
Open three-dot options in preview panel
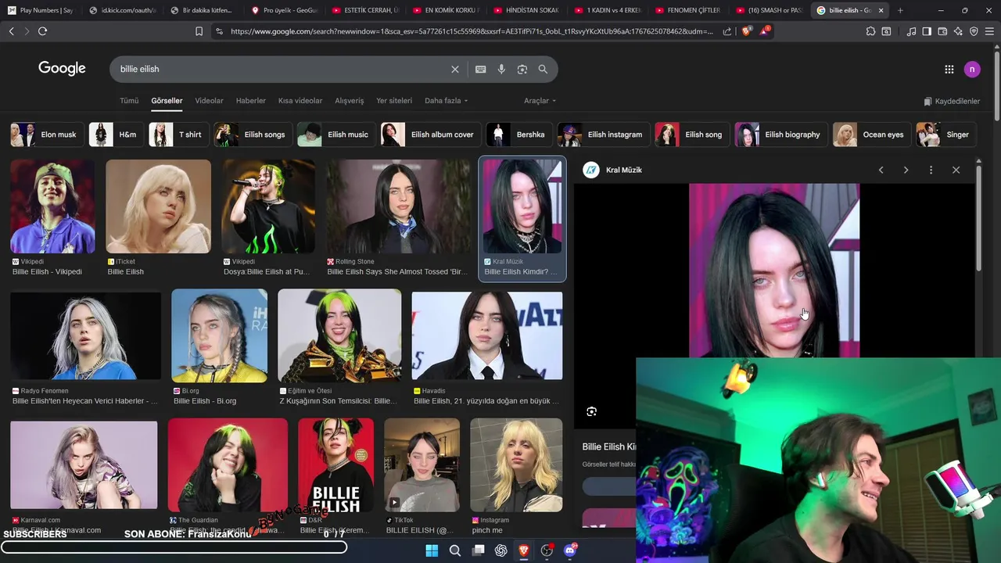pos(931,170)
